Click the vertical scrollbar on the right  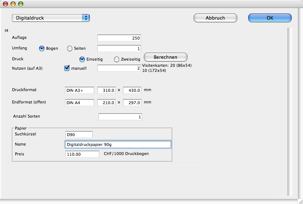point(290,109)
